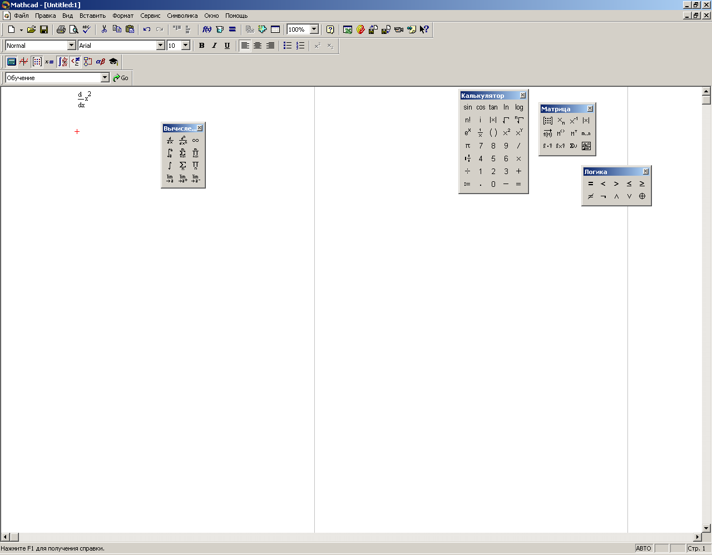Viewport: 712px width, 555px height.
Task: Insert indefinite integral from Calculus palette
Action: 170,166
